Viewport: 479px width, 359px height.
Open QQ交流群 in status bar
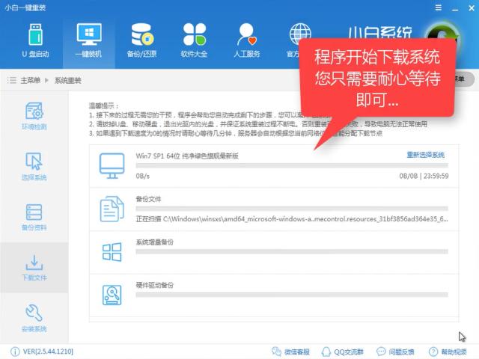click(343, 352)
